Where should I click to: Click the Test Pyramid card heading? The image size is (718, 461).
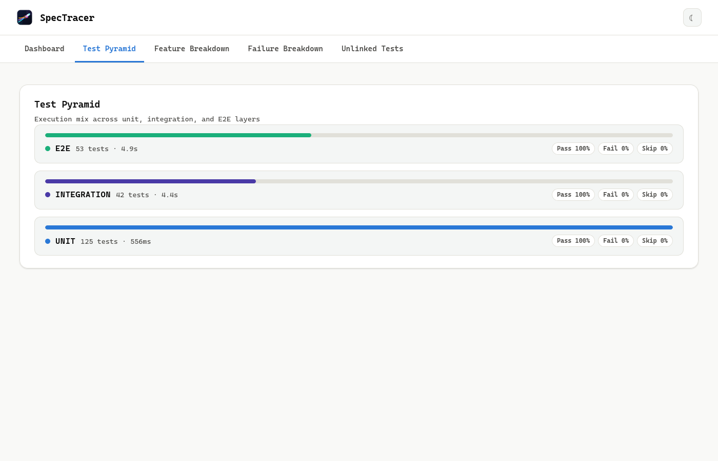tap(67, 104)
